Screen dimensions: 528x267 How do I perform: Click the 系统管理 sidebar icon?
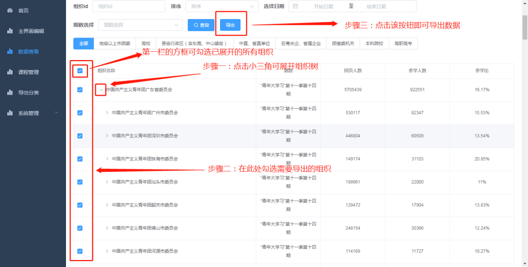click(10, 113)
